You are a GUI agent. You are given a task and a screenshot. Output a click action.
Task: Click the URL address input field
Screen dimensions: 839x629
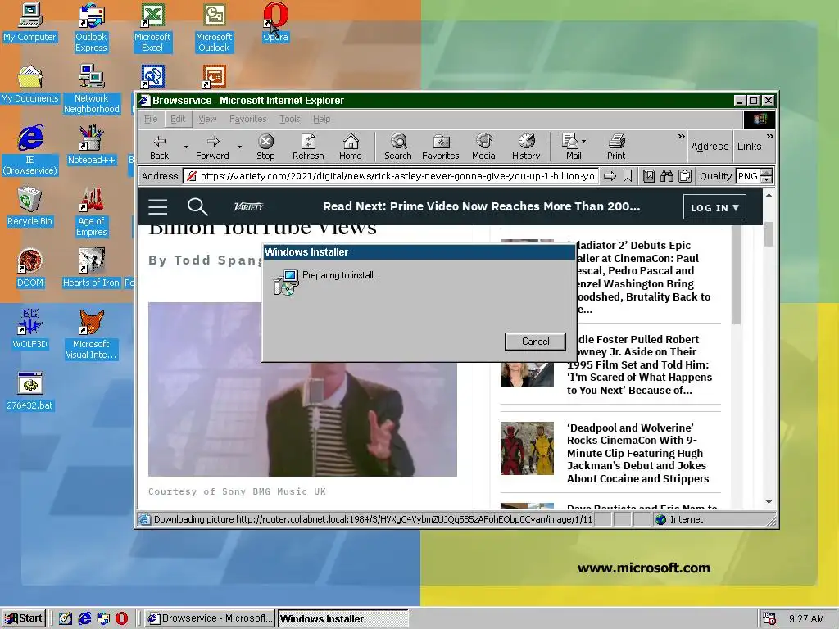pos(392,176)
